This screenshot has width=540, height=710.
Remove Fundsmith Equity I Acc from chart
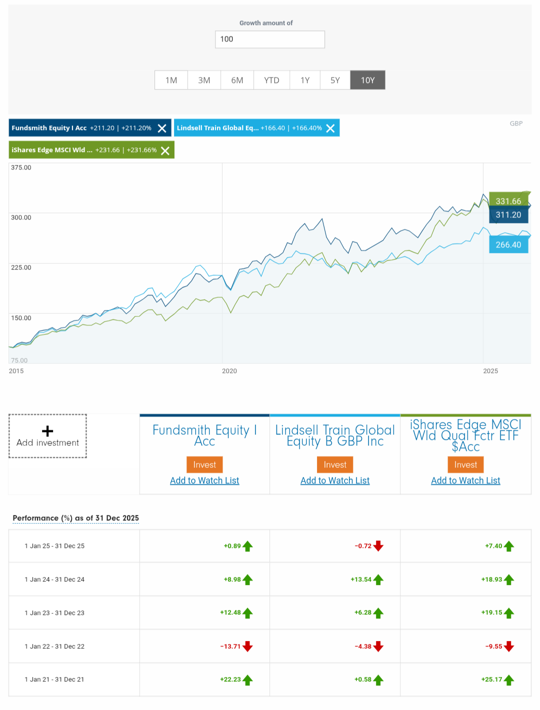click(162, 128)
